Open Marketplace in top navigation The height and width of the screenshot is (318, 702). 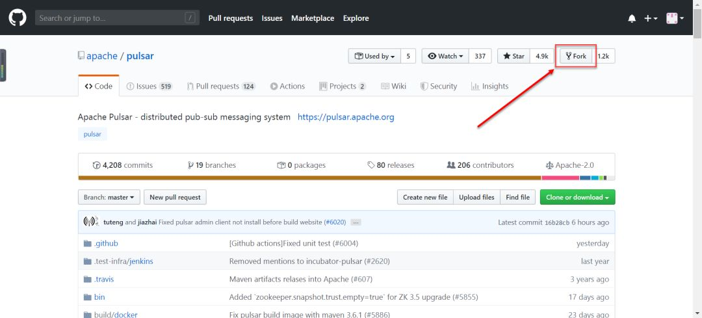point(313,18)
